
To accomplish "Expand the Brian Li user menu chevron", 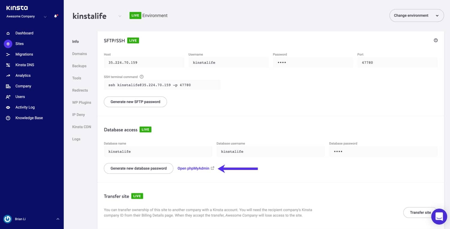I will (58, 219).
